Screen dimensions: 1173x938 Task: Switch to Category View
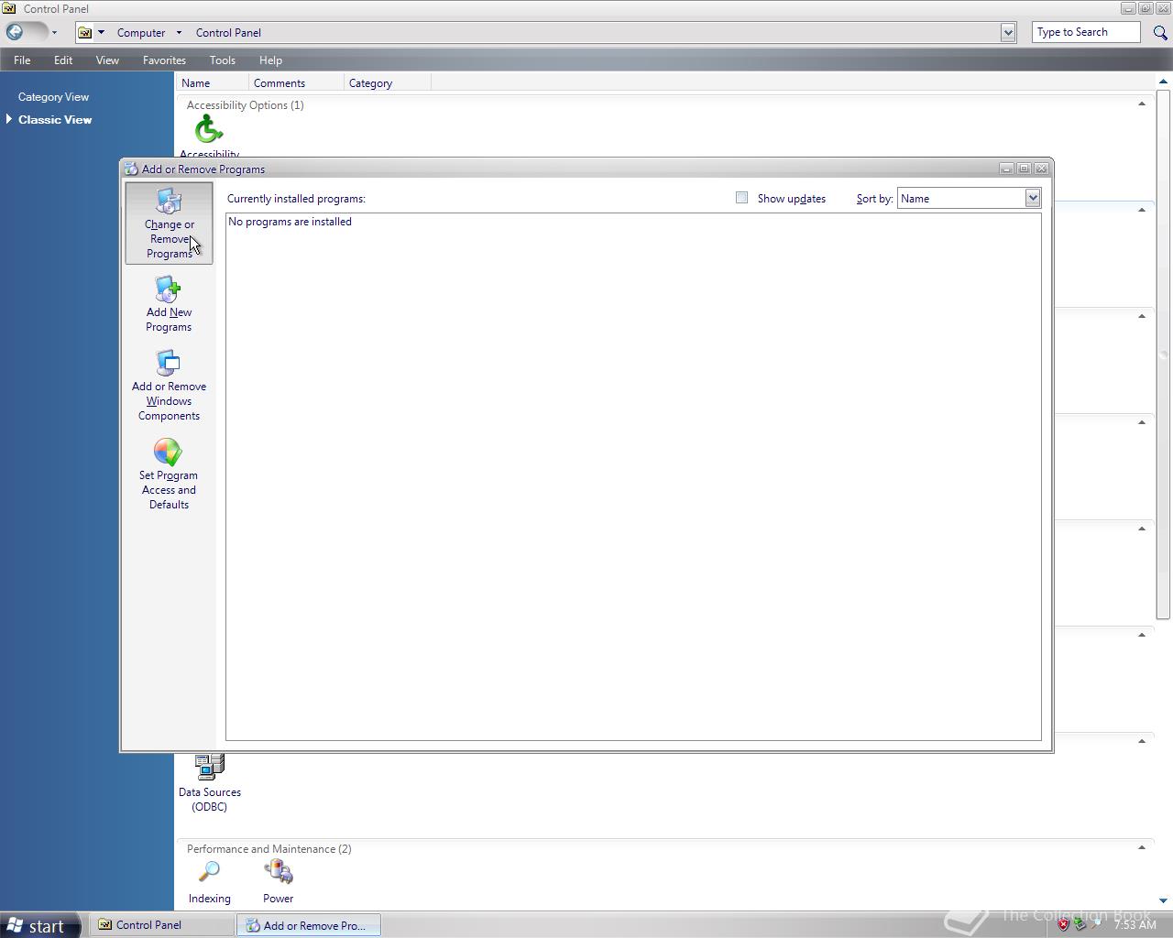(x=53, y=96)
